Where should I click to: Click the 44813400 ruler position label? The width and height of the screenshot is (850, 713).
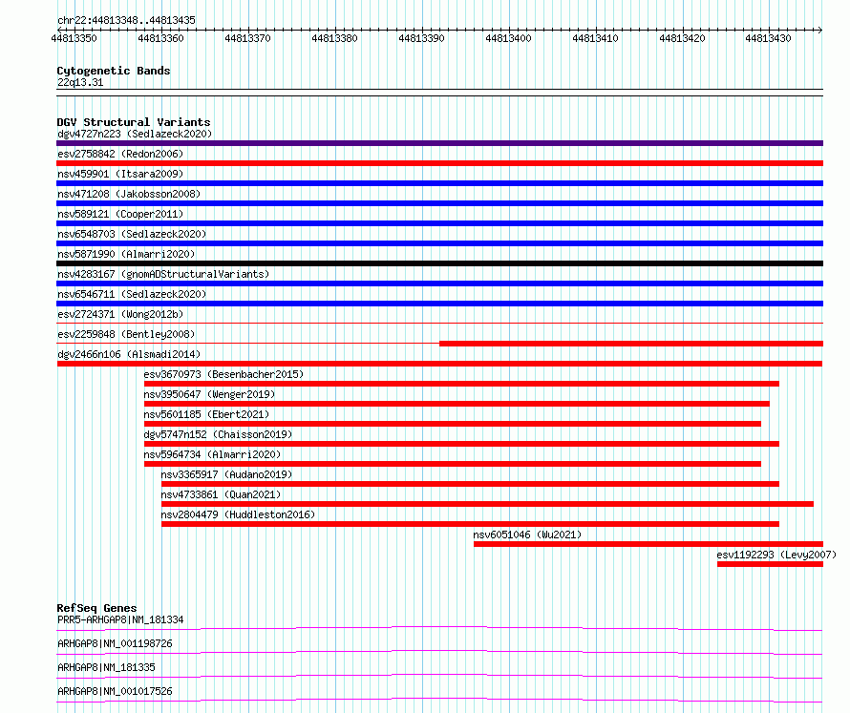click(508, 38)
